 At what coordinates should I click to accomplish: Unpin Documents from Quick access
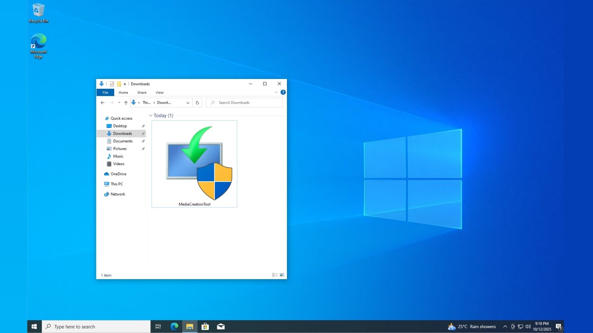click(x=143, y=141)
